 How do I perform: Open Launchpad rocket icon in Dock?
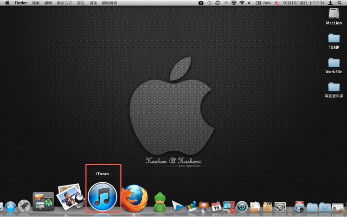pyautogui.click(x=24, y=206)
